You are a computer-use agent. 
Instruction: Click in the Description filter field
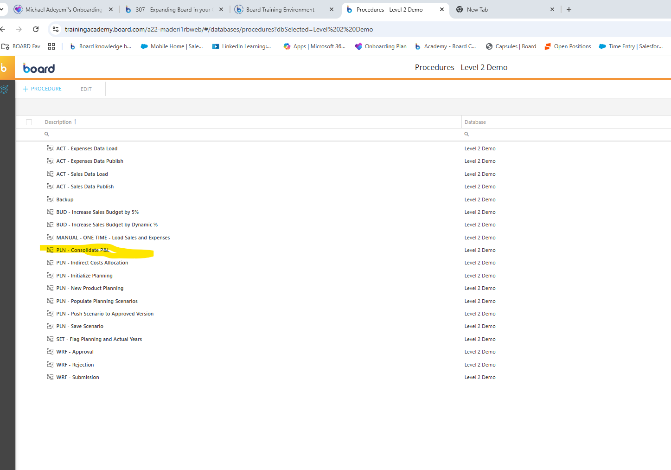[253, 134]
